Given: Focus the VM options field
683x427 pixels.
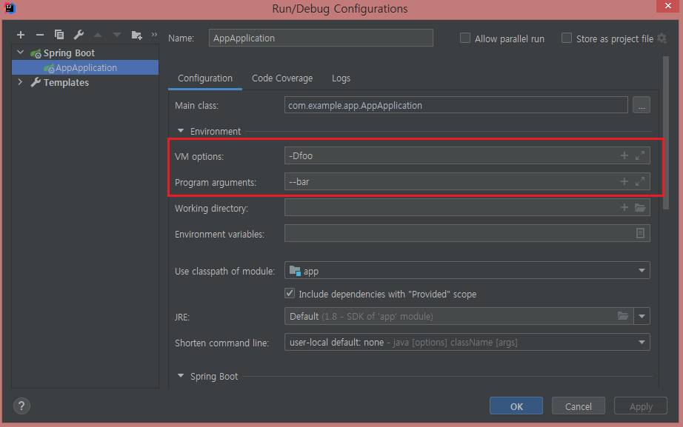Looking at the screenshot, I should pos(467,155).
